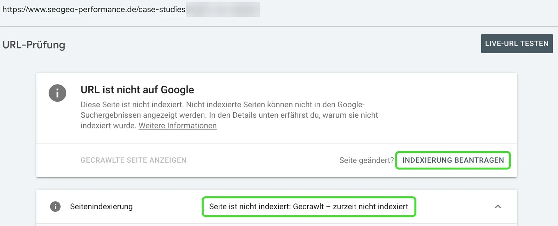Click the Seitenindexierung label
Viewport: 558px width, 226px height.
(x=101, y=206)
